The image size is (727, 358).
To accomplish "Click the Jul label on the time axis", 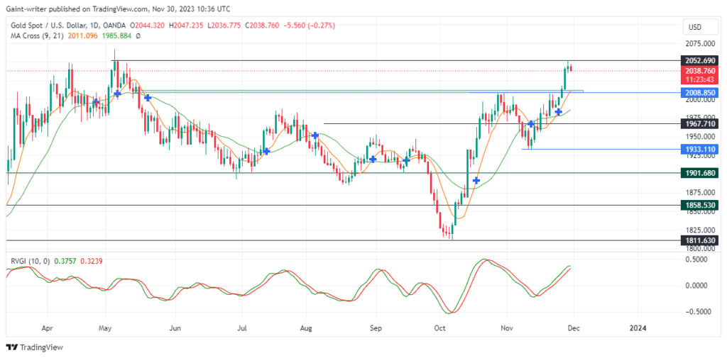I will (241, 328).
